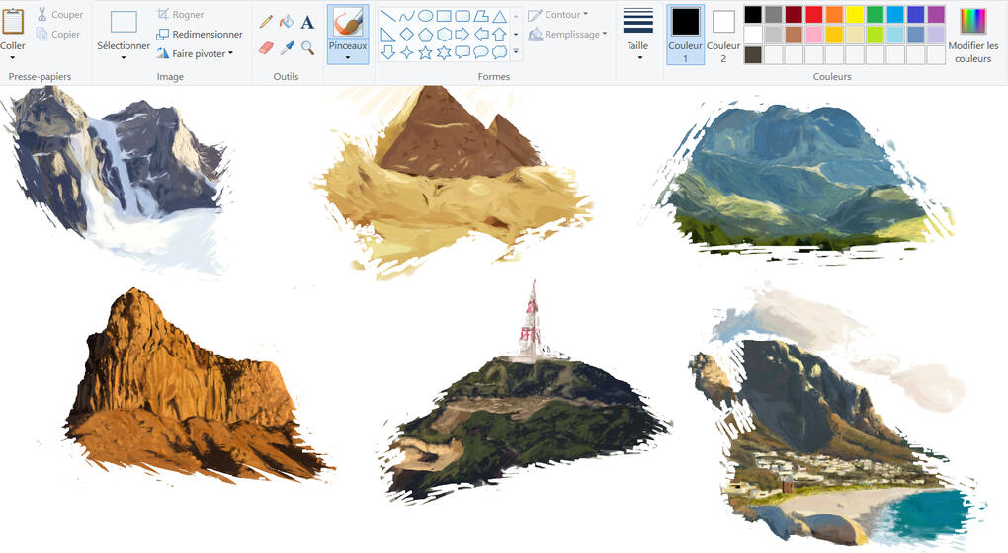Select the Pencil tool
Screen dimensions: 1008x553
(x=266, y=21)
